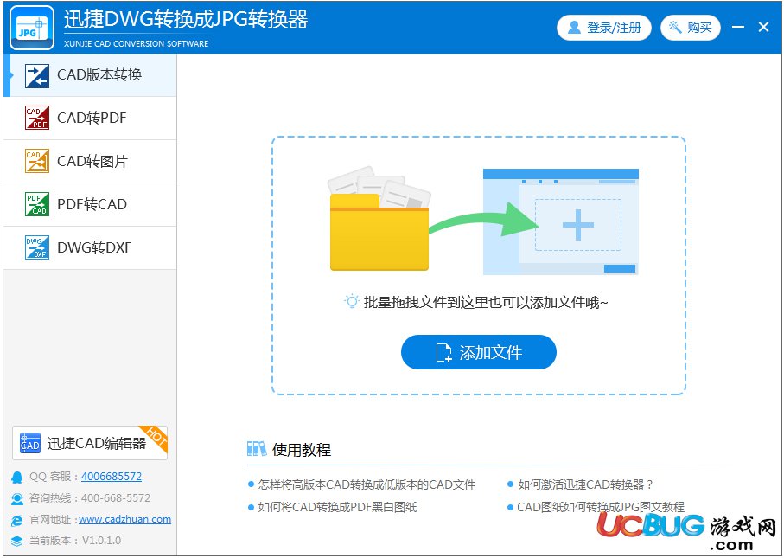Click the dashed file drop area

tap(479, 266)
